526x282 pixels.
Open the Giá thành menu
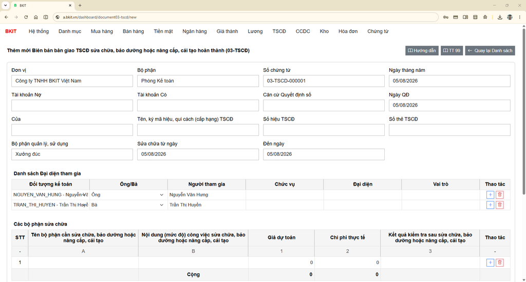click(x=227, y=31)
